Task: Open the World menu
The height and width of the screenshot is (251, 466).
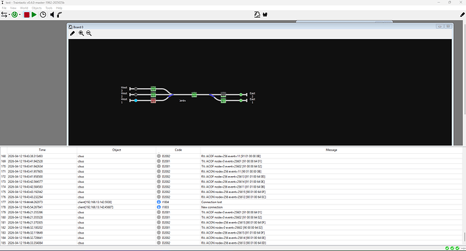Action: pos(24,8)
